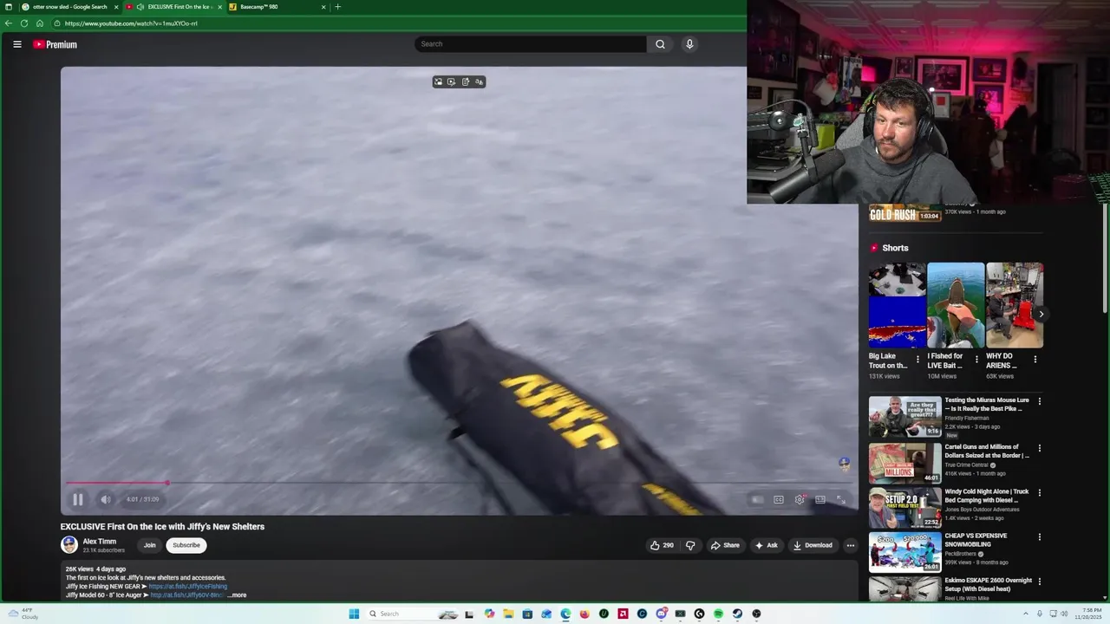Open the YouTube hamburger guide menu

(16, 44)
